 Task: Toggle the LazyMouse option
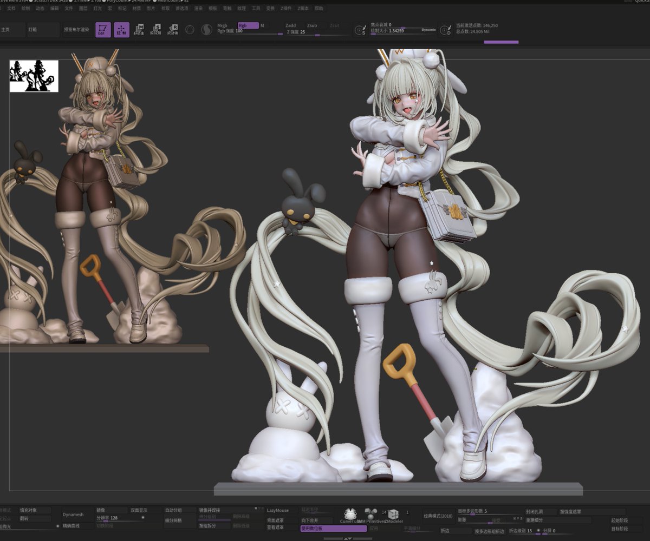click(282, 510)
